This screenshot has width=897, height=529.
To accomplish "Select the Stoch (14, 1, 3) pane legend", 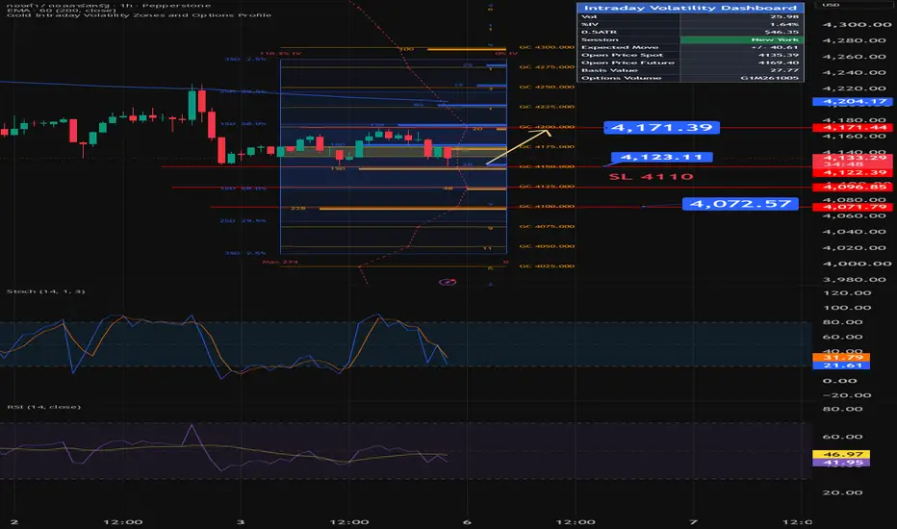I will tap(46, 291).
